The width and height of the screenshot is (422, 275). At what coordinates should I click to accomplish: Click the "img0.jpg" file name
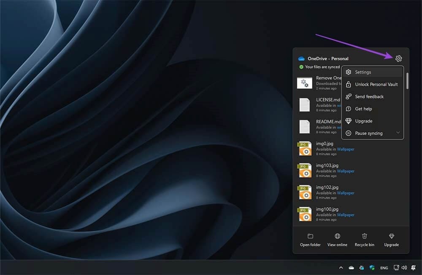[x=325, y=144]
